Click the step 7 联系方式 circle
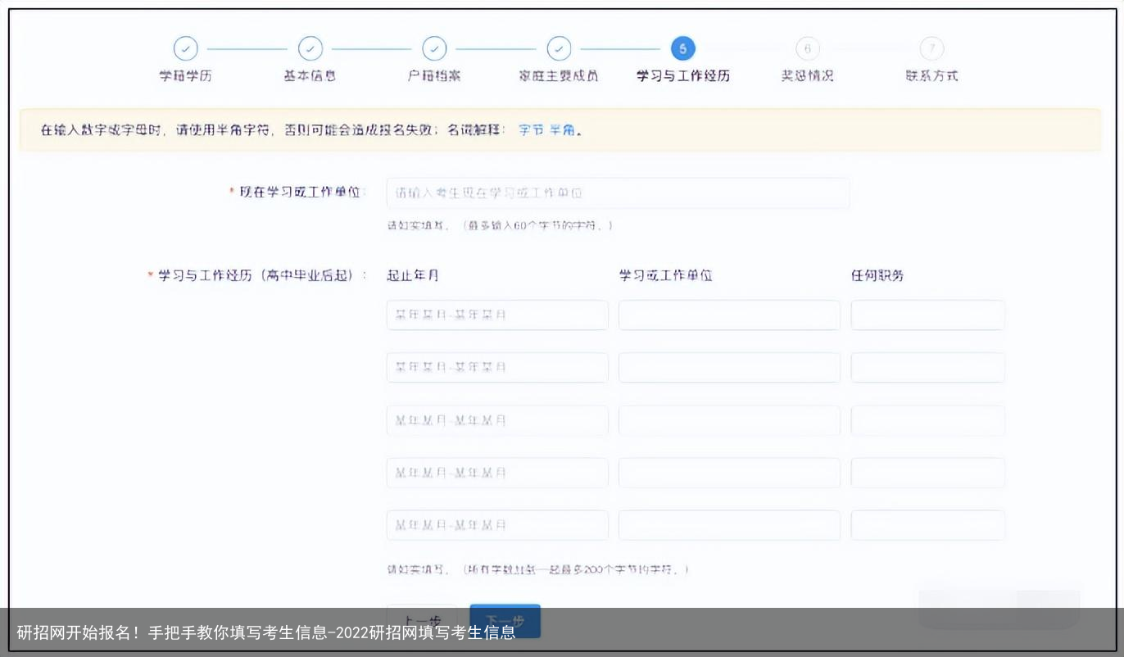 pos(931,48)
